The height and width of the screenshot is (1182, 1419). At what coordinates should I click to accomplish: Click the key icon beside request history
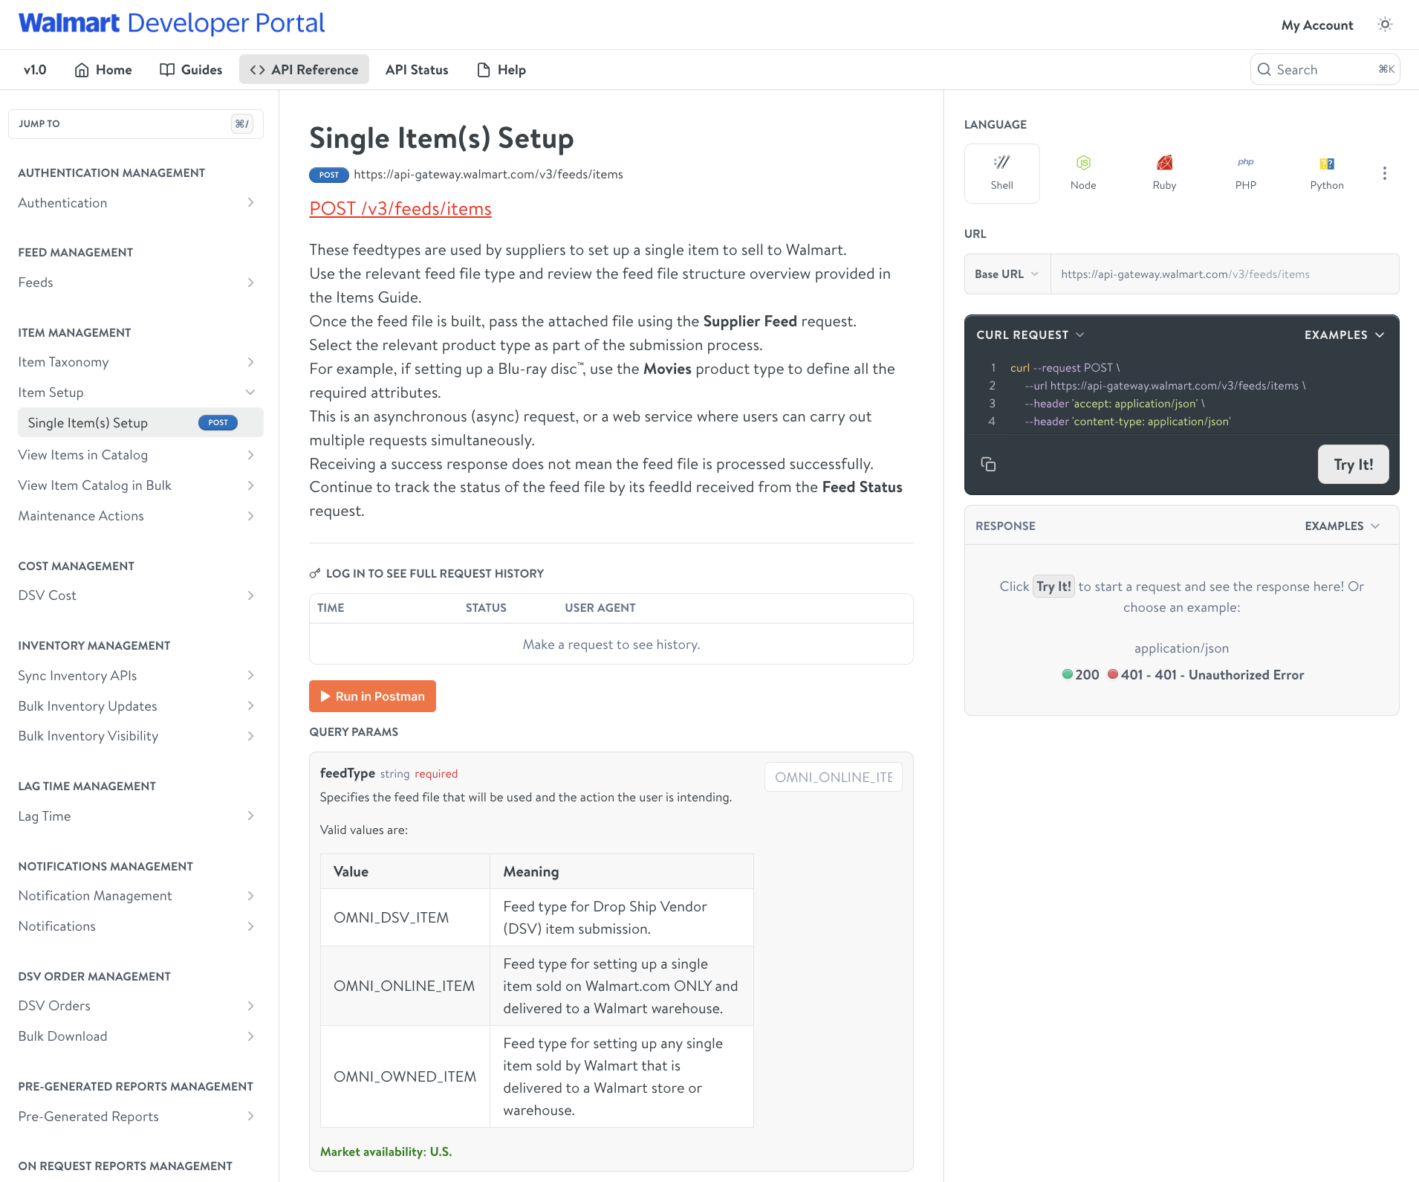pyautogui.click(x=315, y=573)
